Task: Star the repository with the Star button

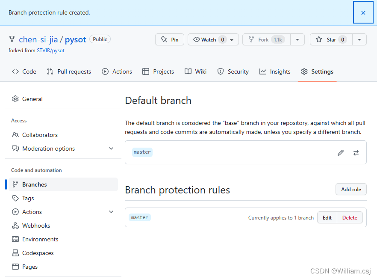Action: (331, 39)
